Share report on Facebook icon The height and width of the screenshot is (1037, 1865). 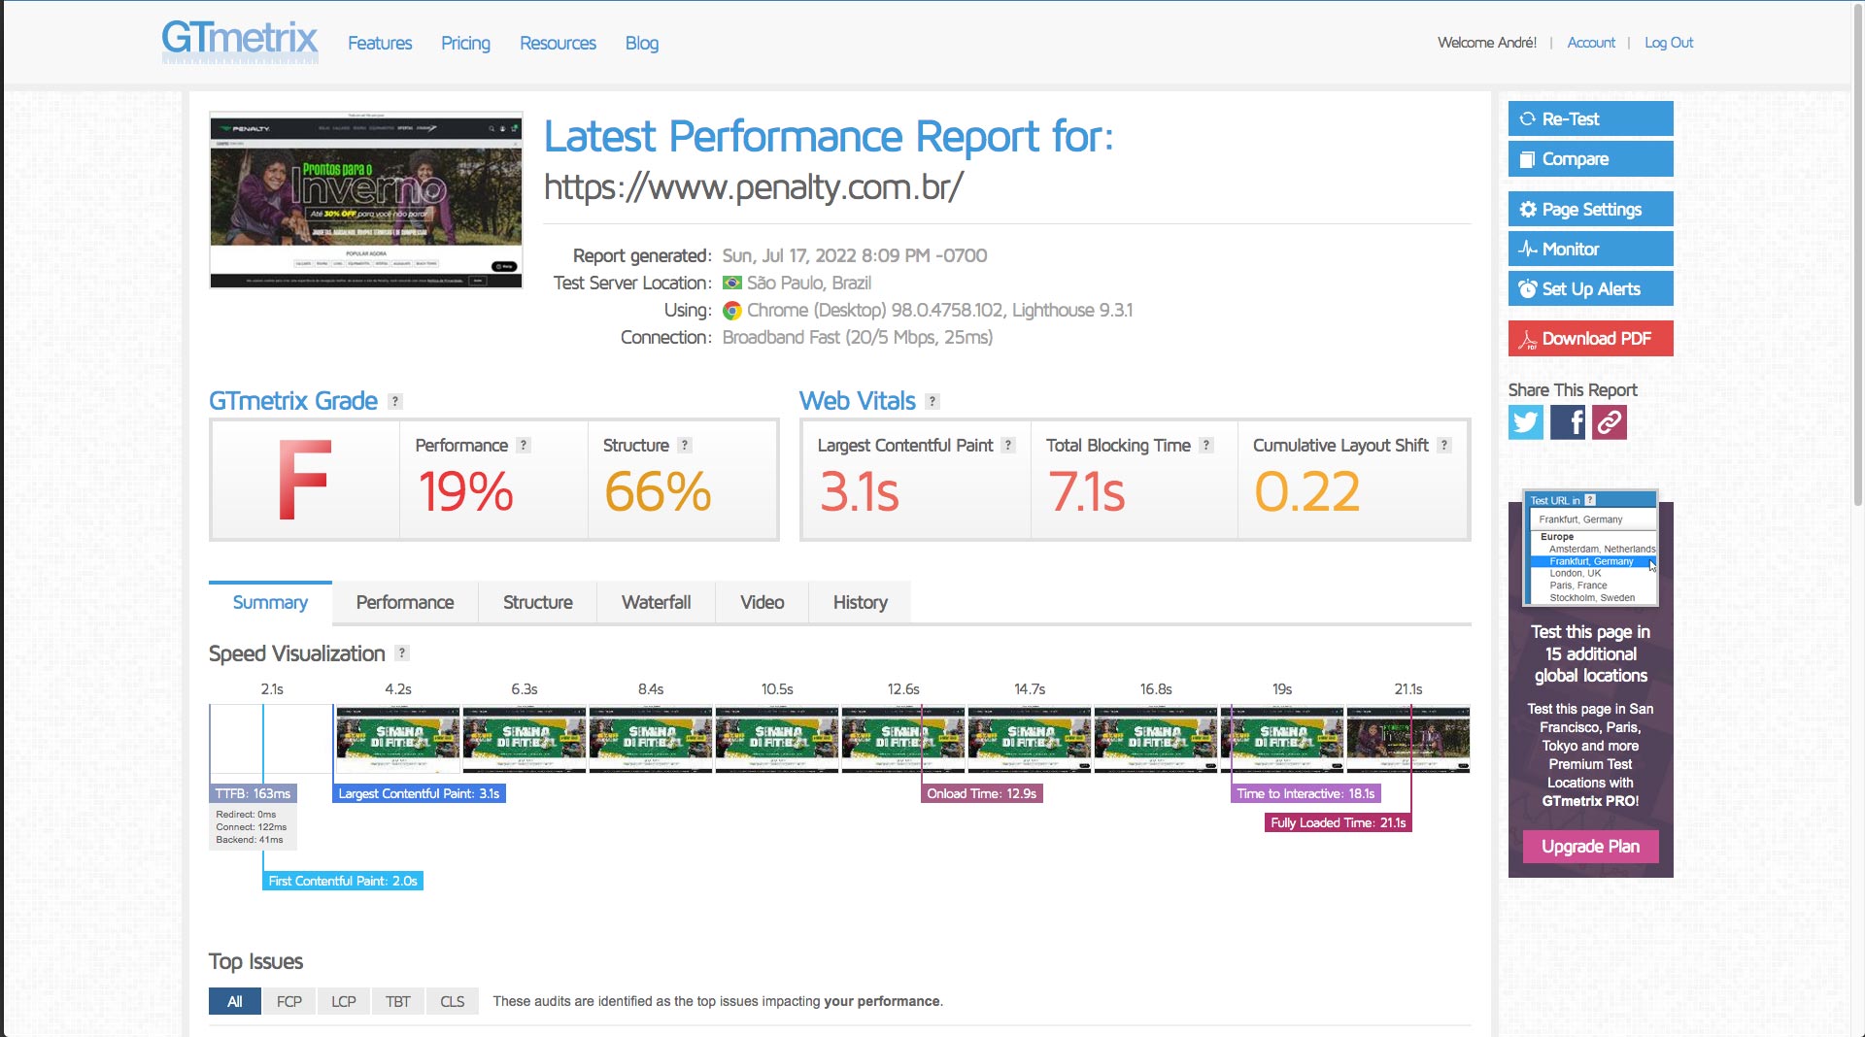click(1567, 422)
